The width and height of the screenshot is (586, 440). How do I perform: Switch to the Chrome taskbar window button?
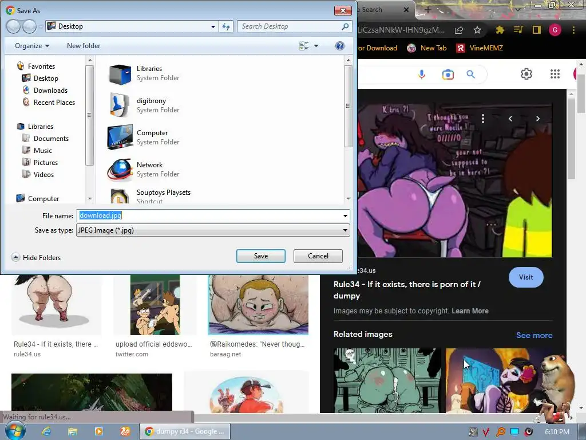(185, 431)
